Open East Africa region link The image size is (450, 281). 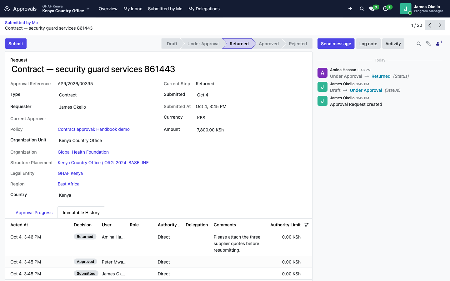pyautogui.click(x=68, y=184)
